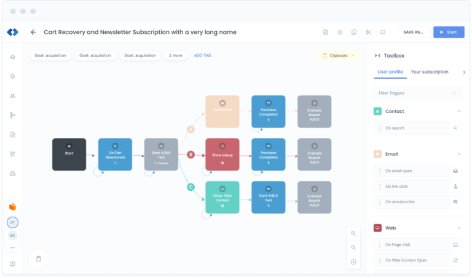
Task: Collapse the Toolbox panel using its arrows icon
Action: coord(377,56)
